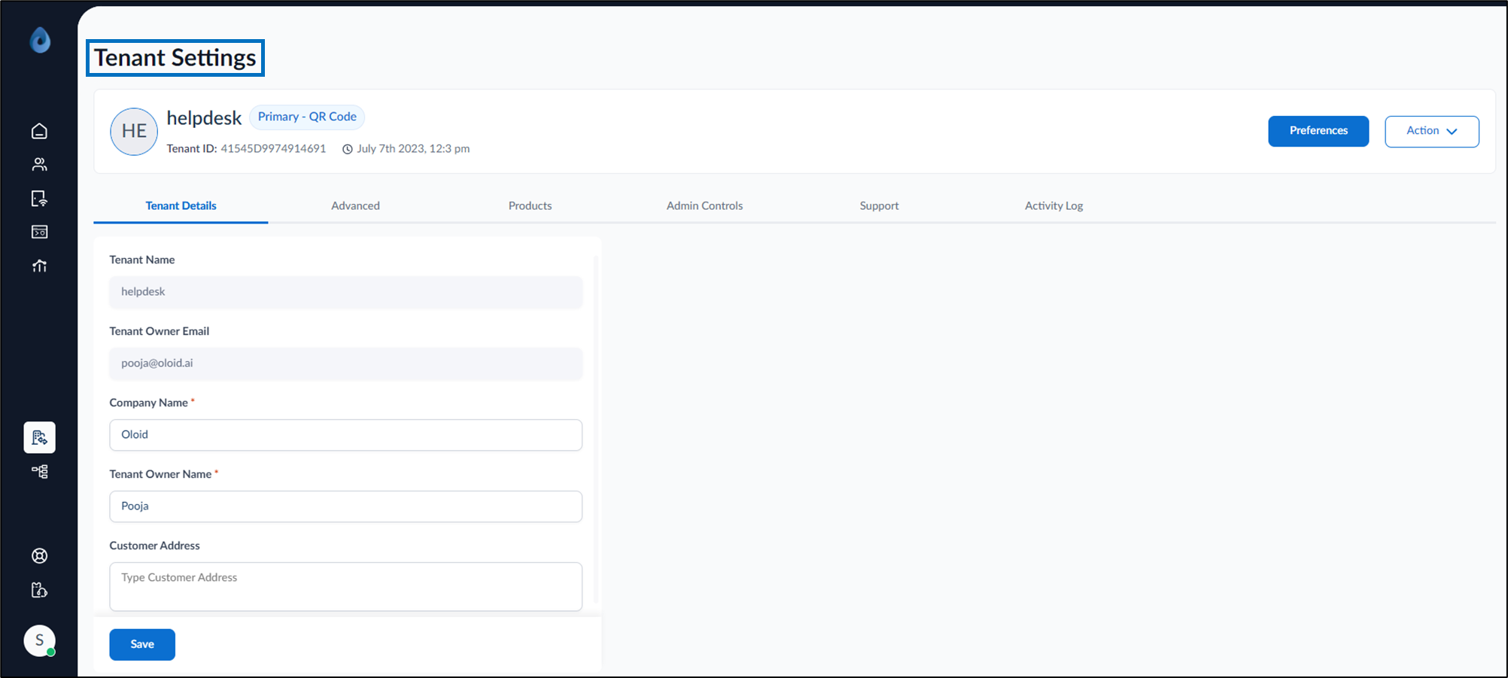Click the Tenant Settings page heading
Viewport: 1508px width, 678px height.
click(x=175, y=58)
